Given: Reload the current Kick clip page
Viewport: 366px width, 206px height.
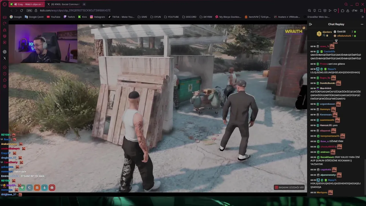Looking at the screenshot, I should (x=21, y=11).
